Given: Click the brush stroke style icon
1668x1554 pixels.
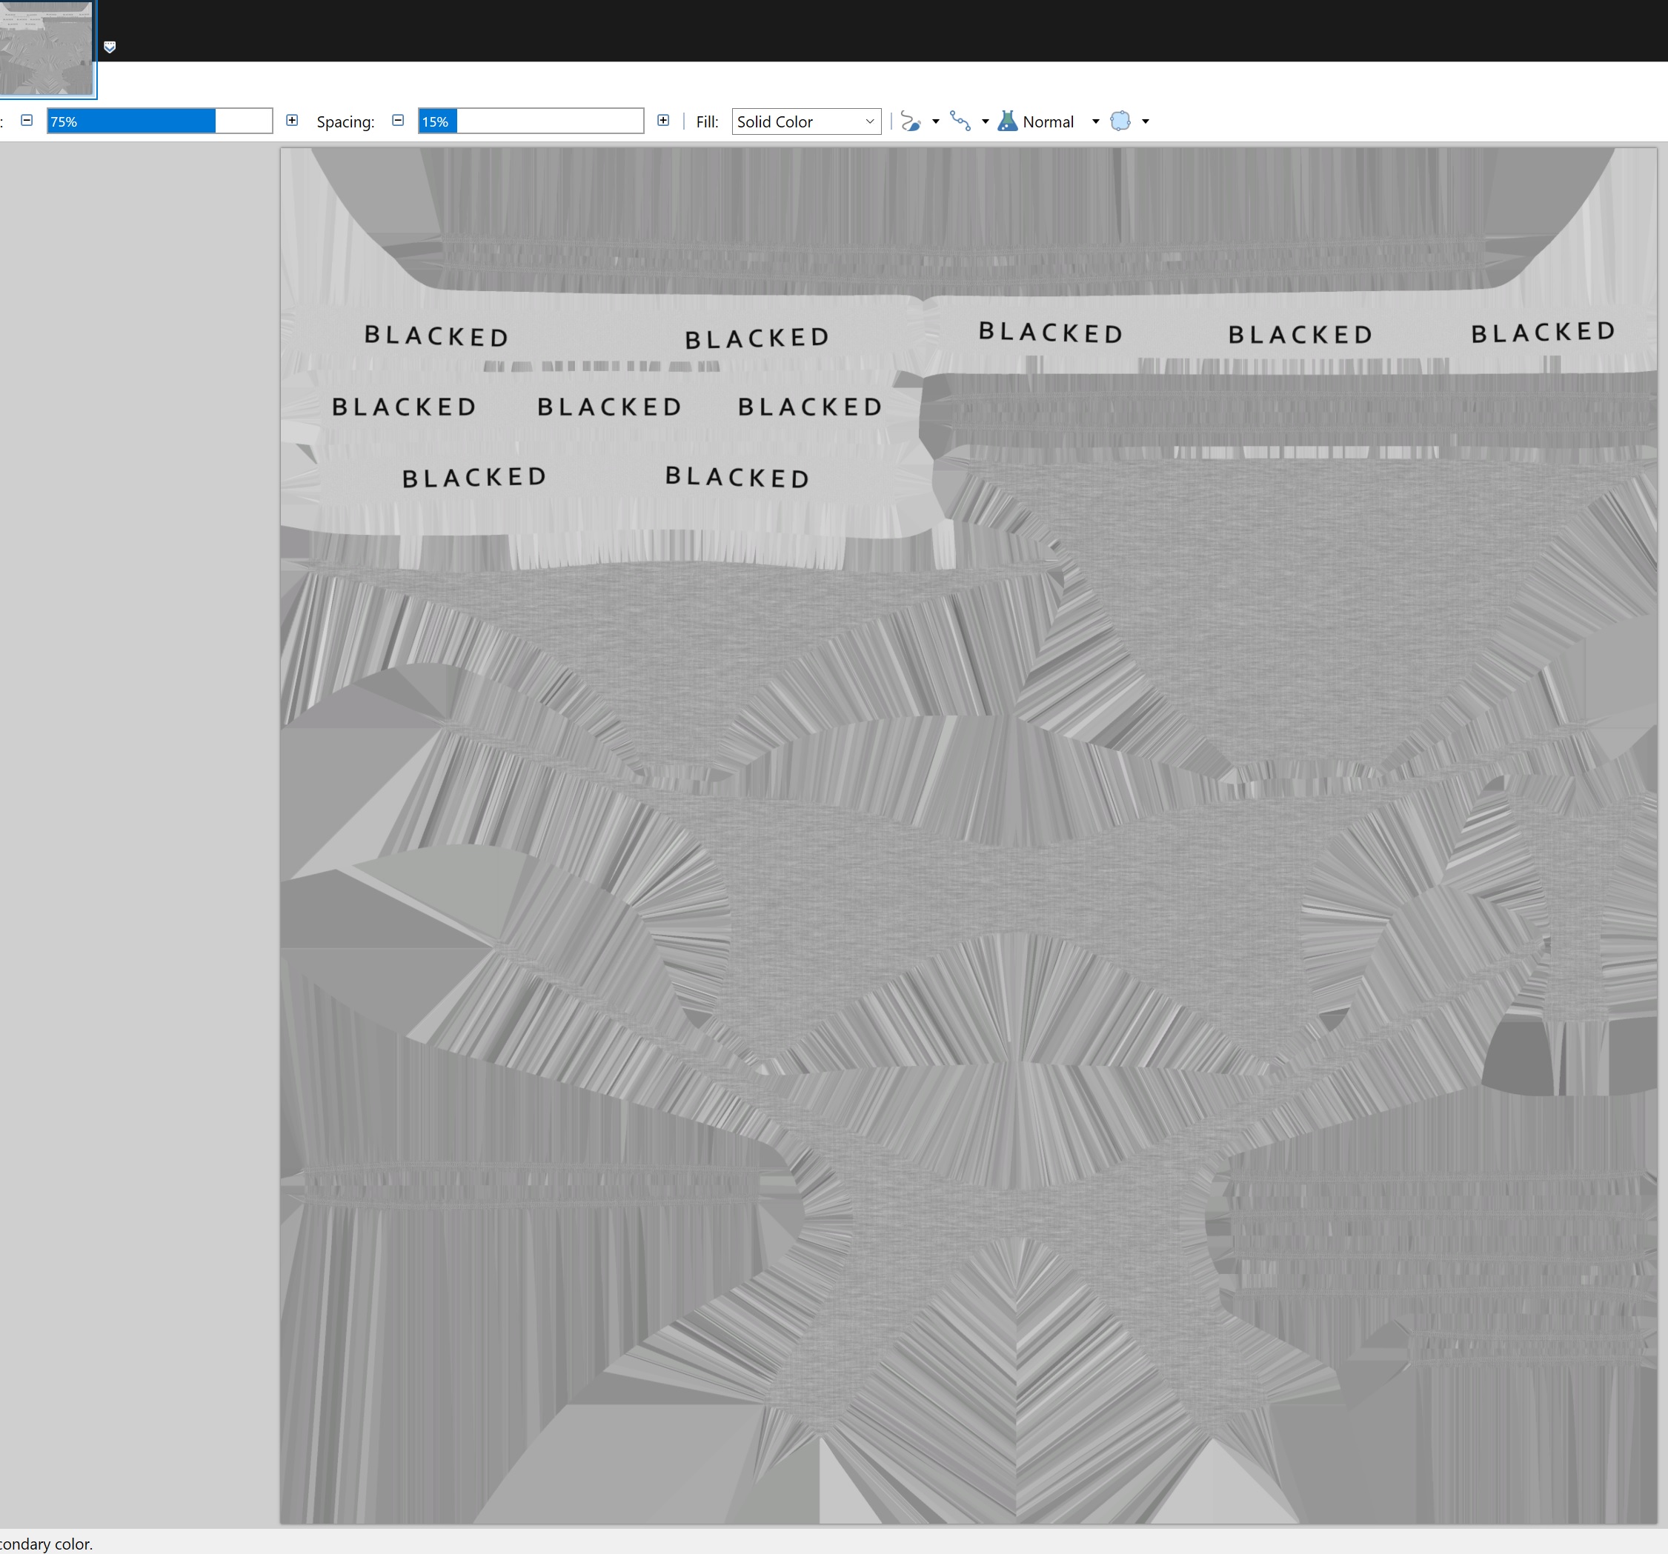Looking at the screenshot, I should 911,121.
